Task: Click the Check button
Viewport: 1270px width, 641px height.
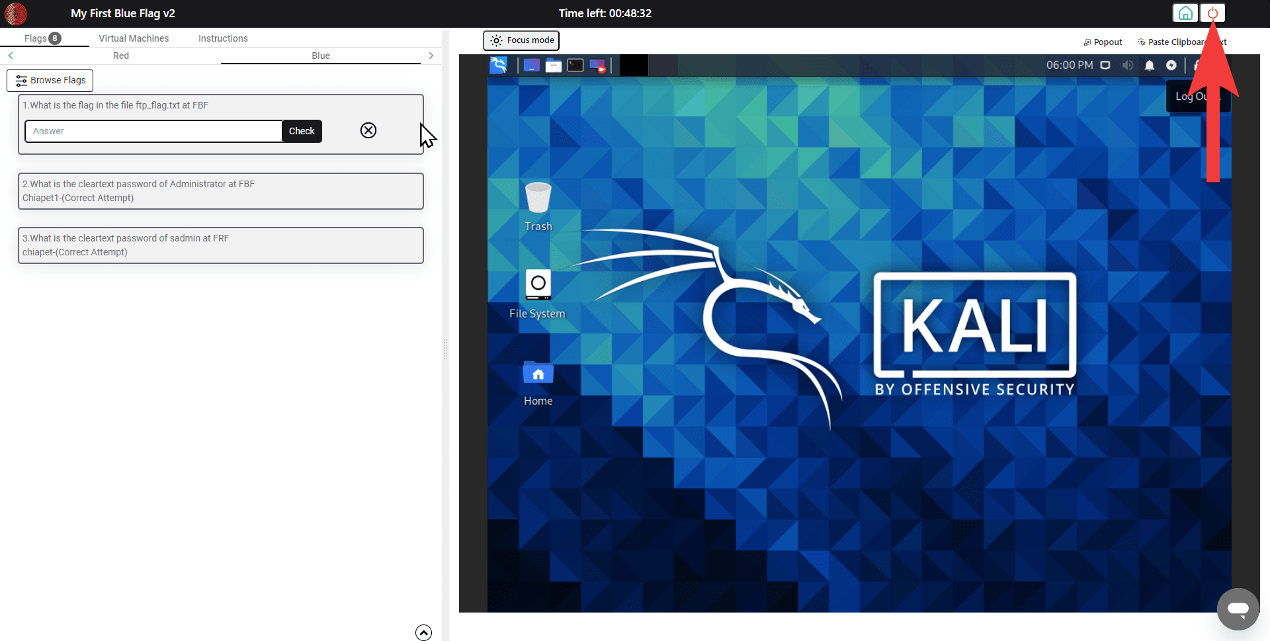Action: pyautogui.click(x=302, y=131)
